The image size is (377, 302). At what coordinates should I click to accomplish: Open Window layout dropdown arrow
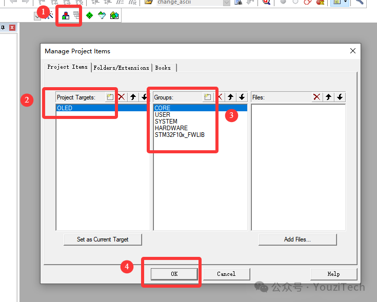[346, 2]
